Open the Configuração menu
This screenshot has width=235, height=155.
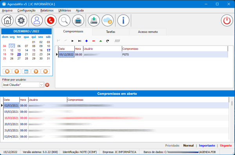point(26,11)
